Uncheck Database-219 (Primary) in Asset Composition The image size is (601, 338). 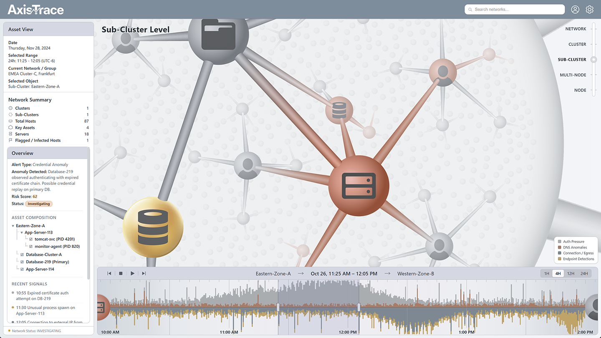tap(22, 262)
